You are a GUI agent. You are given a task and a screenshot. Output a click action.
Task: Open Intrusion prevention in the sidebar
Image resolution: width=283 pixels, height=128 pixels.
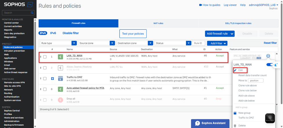pyautogui.click(x=15, y=51)
